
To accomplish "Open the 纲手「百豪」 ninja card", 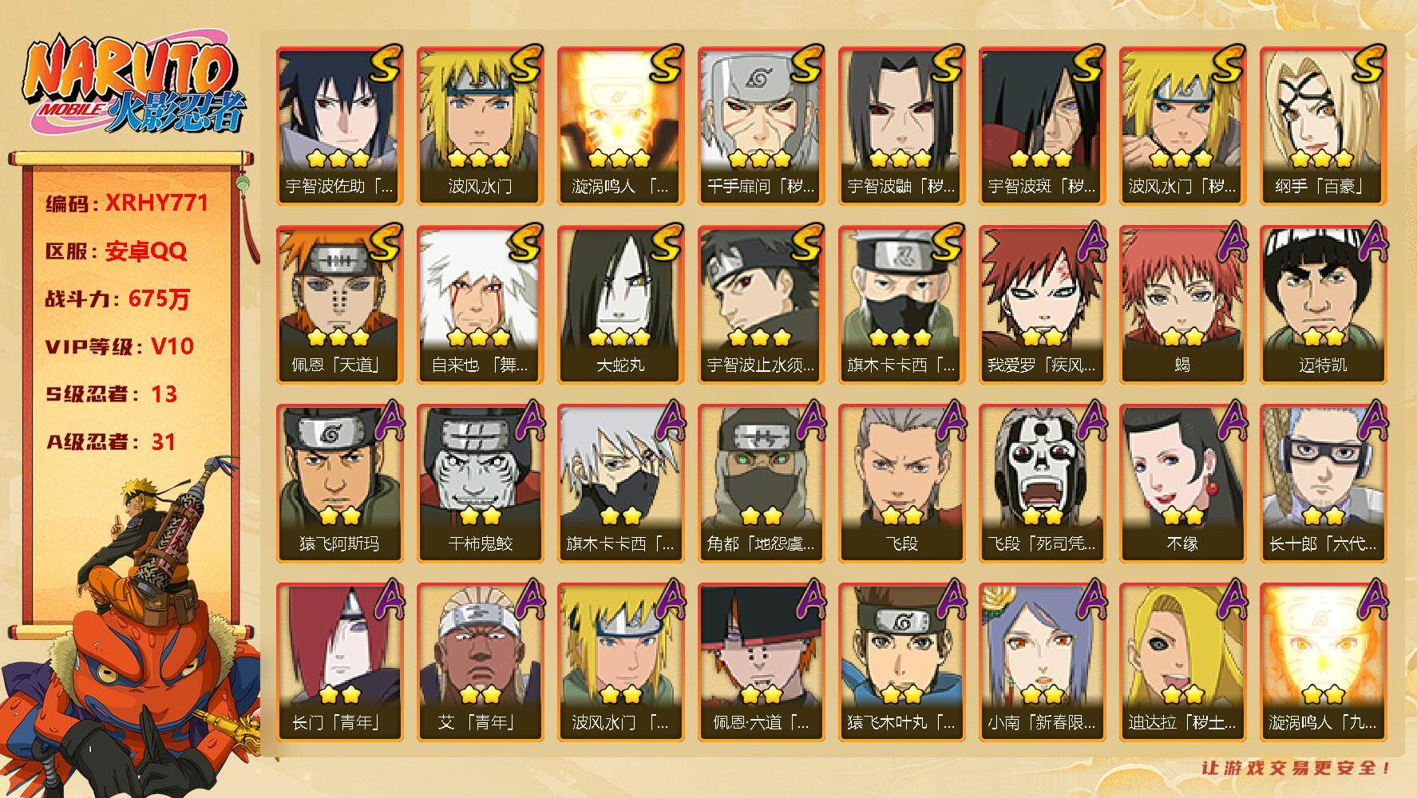I will click(1323, 126).
